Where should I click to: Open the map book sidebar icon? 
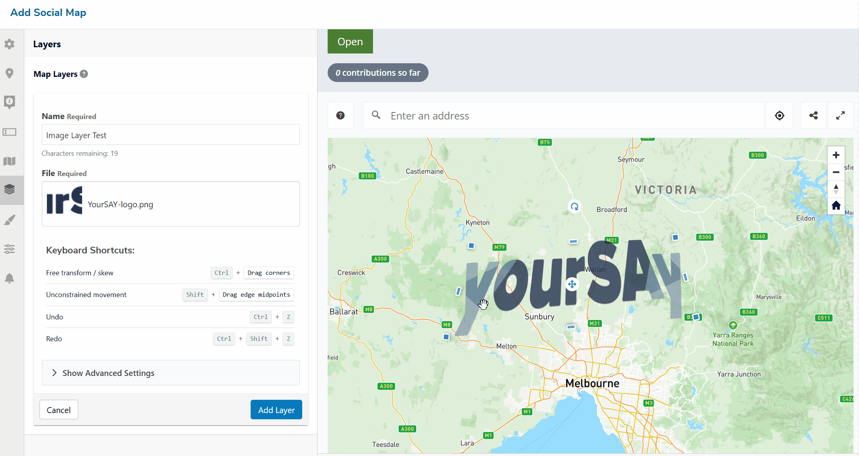tap(9, 161)
